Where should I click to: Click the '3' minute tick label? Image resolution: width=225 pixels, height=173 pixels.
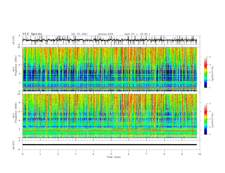76,154
